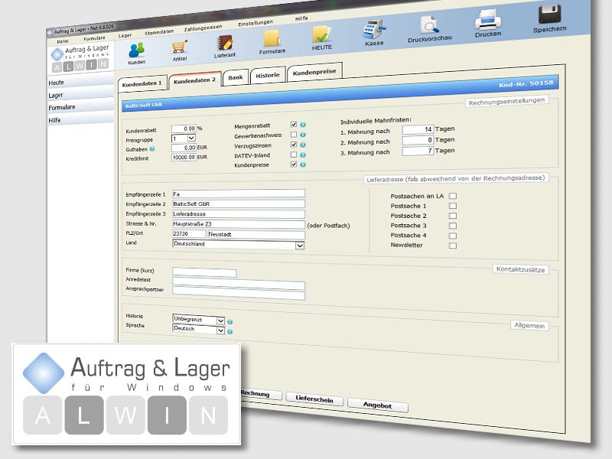Click info icon beside DATEV-Inland checkbox

pos(303,155)
